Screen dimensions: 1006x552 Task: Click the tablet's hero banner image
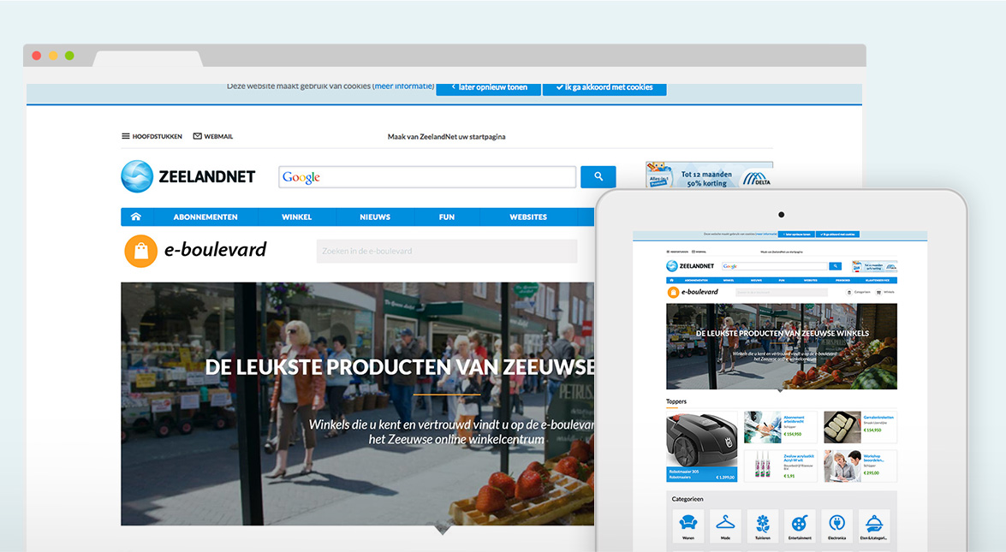tap(782, 347)
